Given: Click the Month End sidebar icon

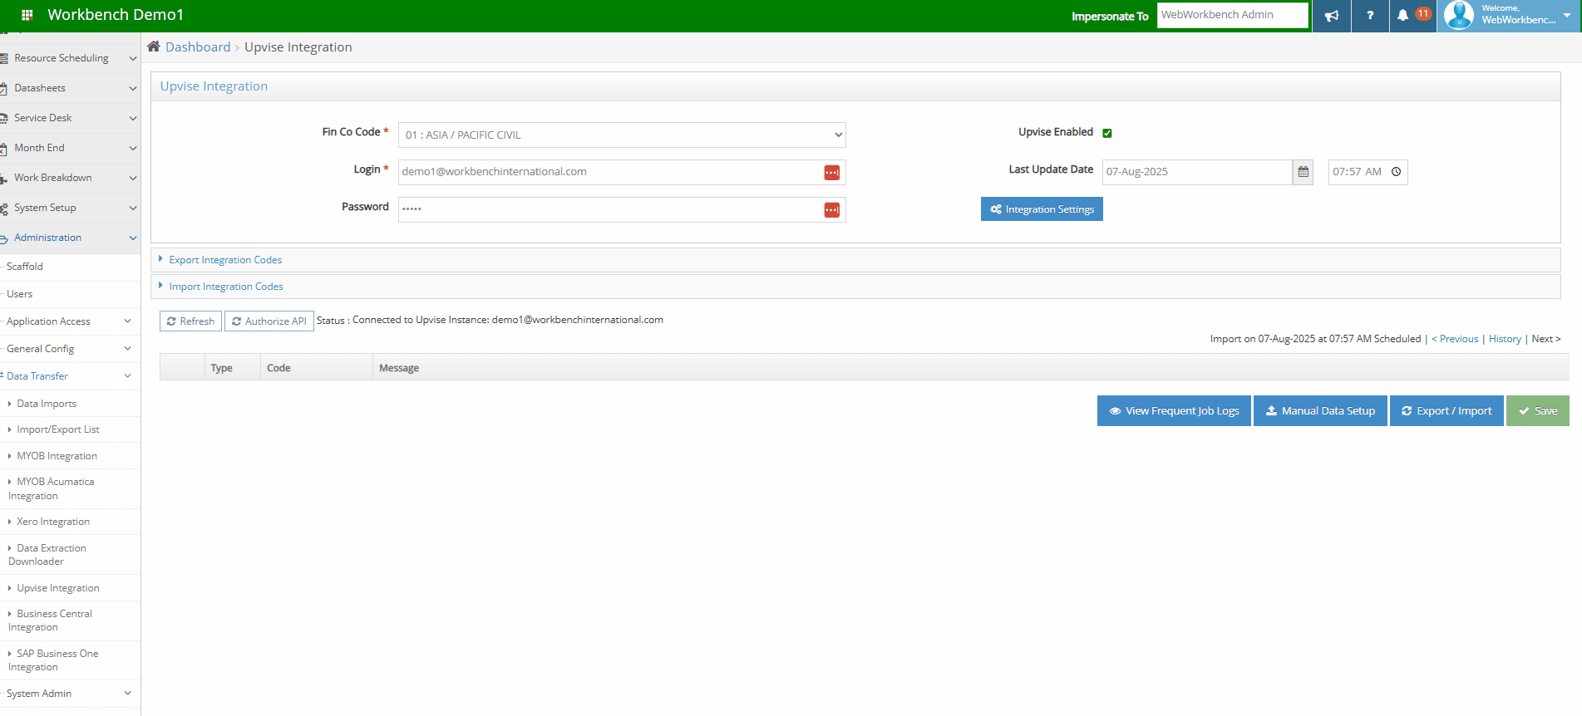Looking at the screenshot, I should click(4, 148).
